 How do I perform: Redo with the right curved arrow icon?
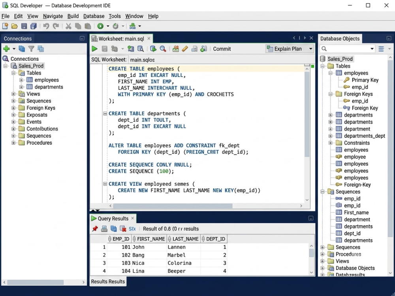pyautogui.click(x=56, y=26)
